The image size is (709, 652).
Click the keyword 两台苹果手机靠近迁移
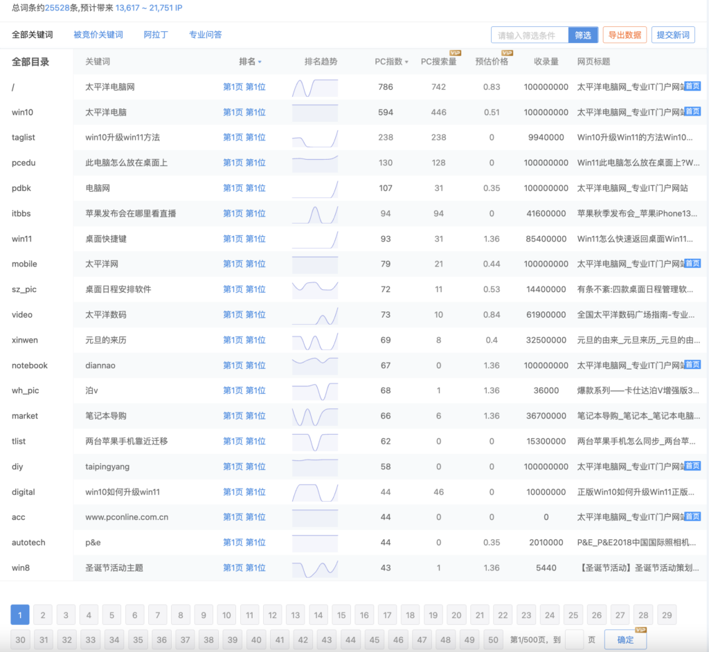pyautogui.click(x=127, y=442)
